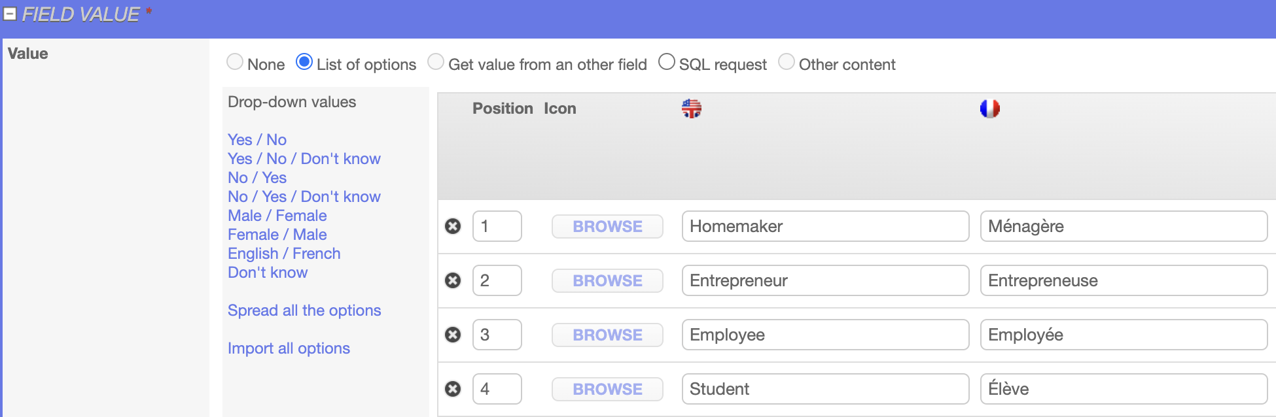This screenshot has height=417, width=1276.
Task: Browse an icon for Homemaker
Action: pyautogui.click(x=607, y=226)
